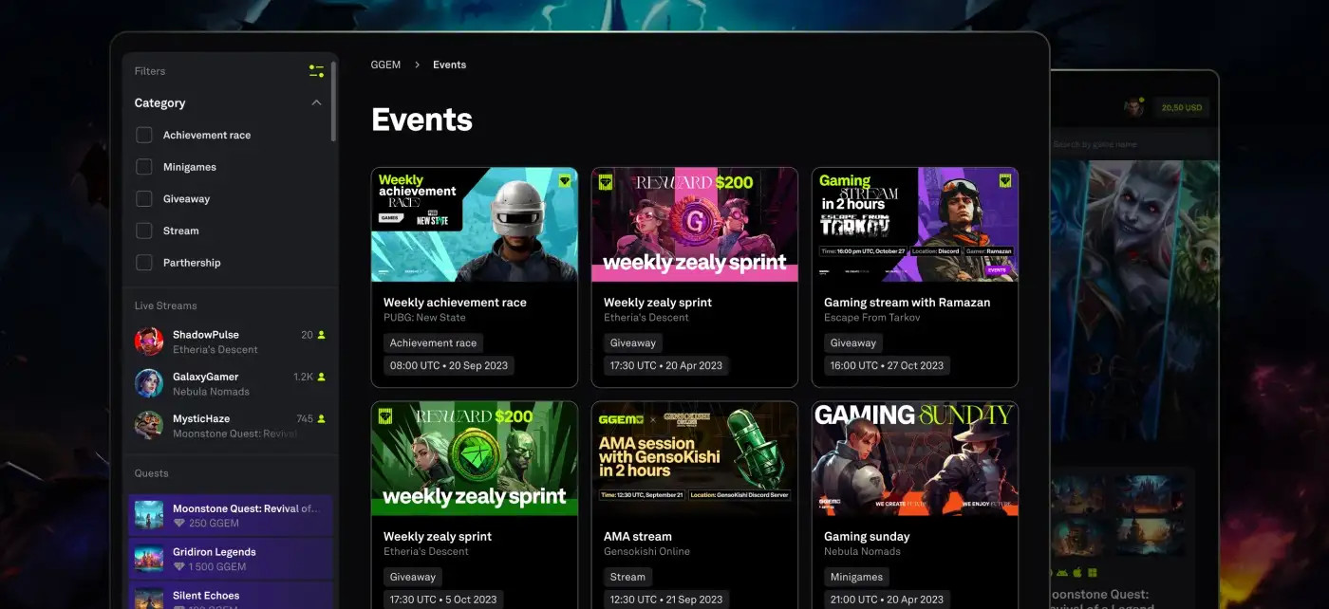
Task: Click the Silent Echoes quest icon
Action: click(149, 599)
